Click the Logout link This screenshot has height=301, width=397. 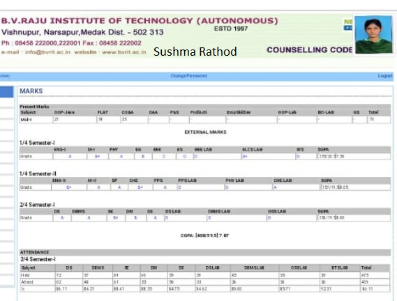click(x=385, y=76)
